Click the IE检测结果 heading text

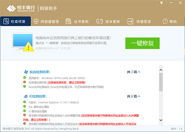point(38,96)
